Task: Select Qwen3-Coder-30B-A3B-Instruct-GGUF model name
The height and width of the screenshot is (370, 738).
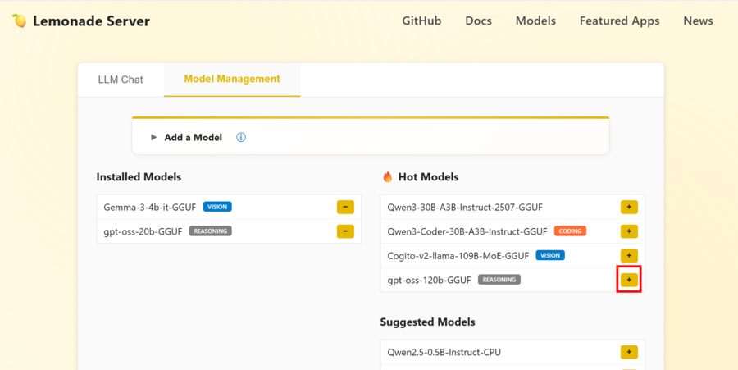Action: (467, 231)
